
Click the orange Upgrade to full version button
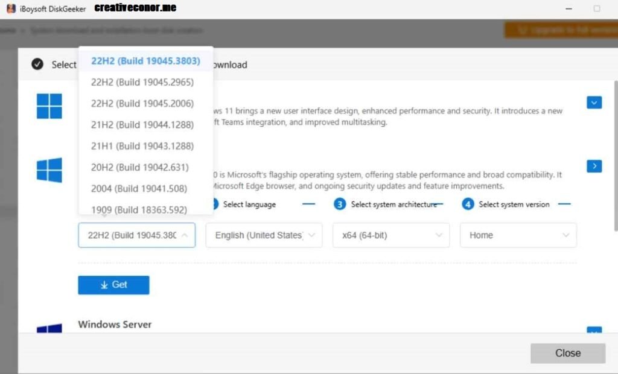561,30
